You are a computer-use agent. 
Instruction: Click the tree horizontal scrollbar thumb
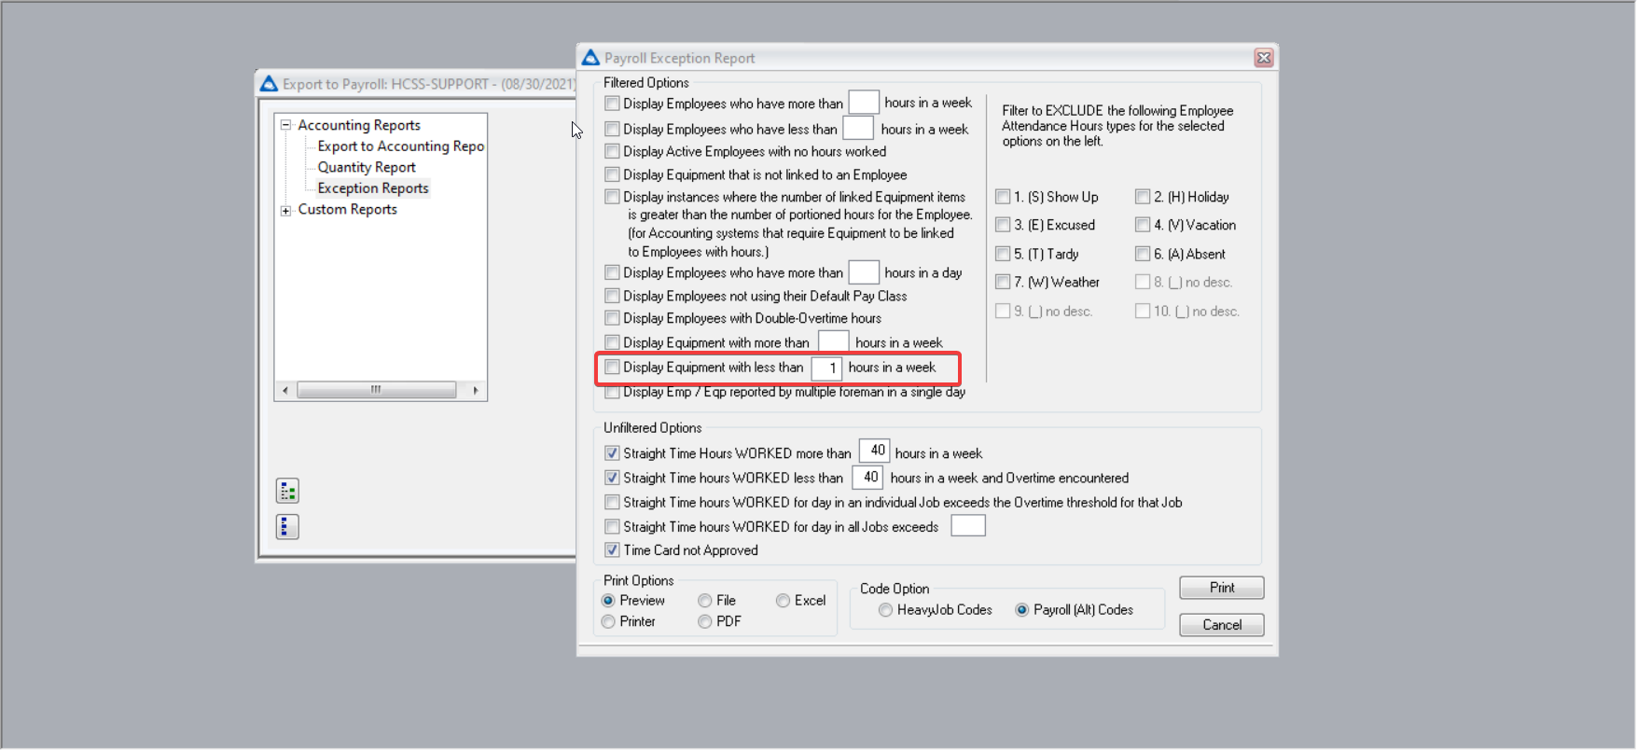[x=376, y=390]
